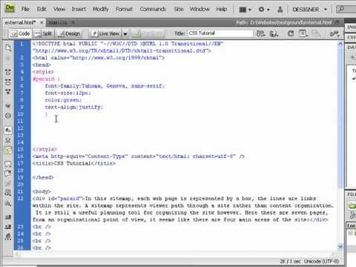
Task: Click Outdent Code icon
Action: click(x=8, y=226)
